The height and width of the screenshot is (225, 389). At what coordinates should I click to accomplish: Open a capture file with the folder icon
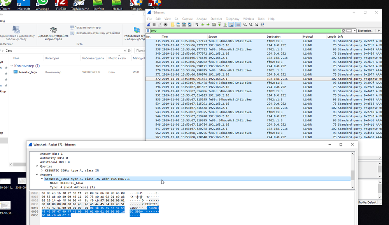click(x=172, y=24)
